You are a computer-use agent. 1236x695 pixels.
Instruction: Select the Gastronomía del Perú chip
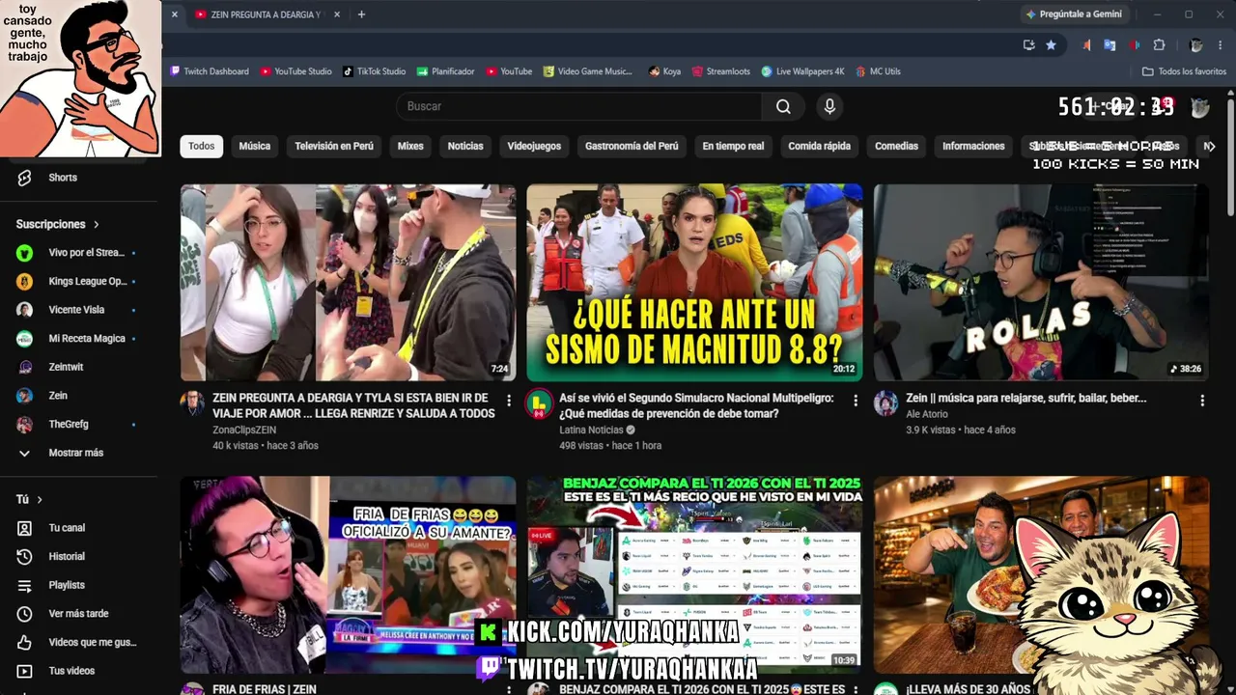tap(632, 146)
